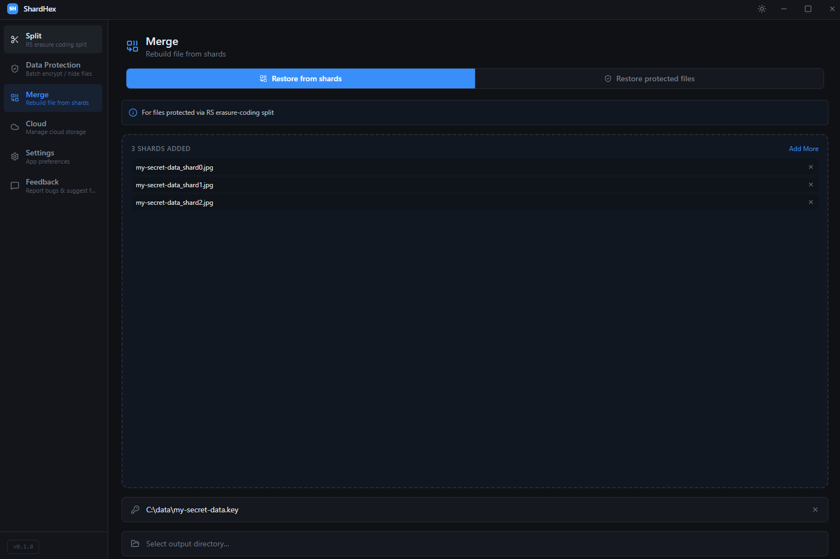Select my-secret-data_shard1.jpg shard entry
Viewport: 840px width, 559px height.
[175, 185]
